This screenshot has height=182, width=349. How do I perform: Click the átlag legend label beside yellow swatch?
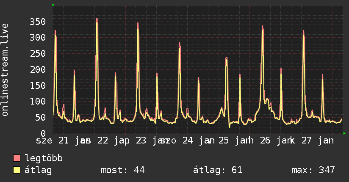(x=38, y=171)
